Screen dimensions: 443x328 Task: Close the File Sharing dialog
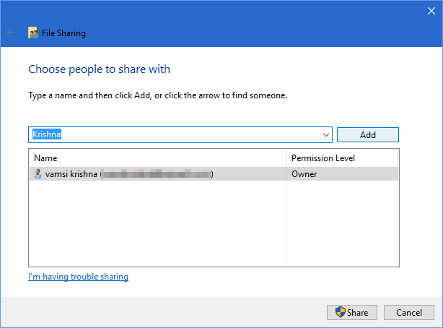[431, 11]
